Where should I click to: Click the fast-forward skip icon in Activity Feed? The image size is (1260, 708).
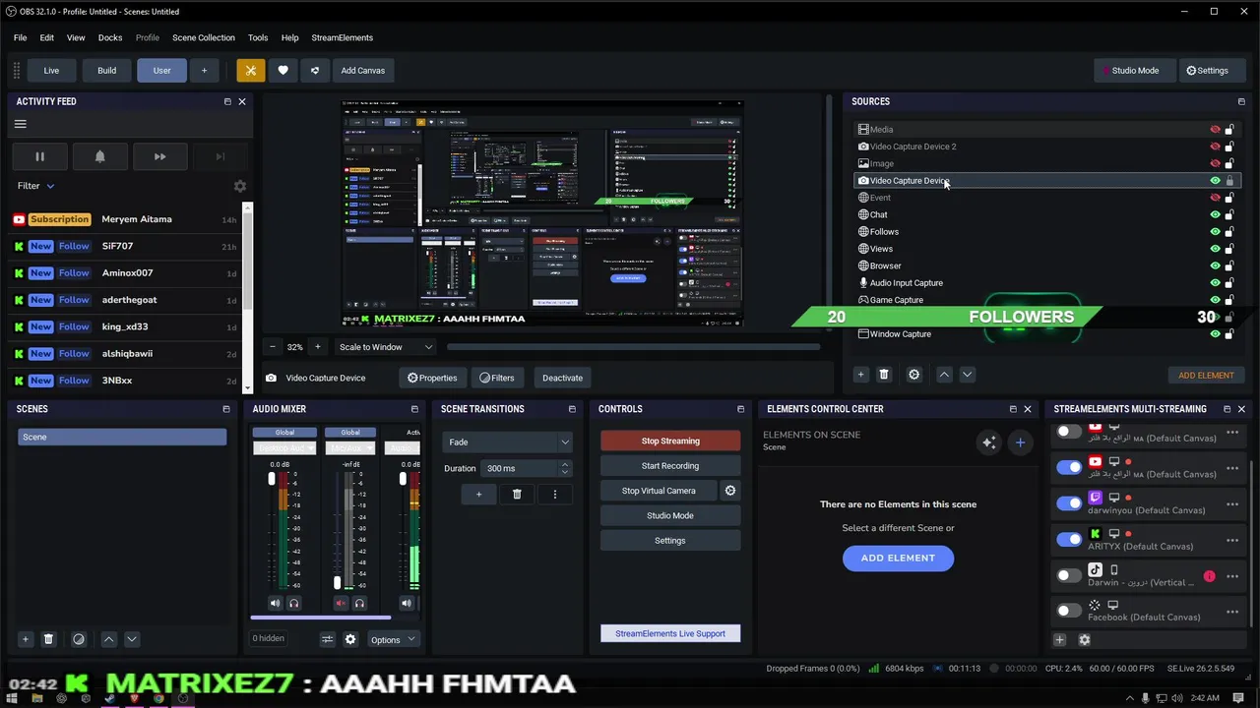159,156
